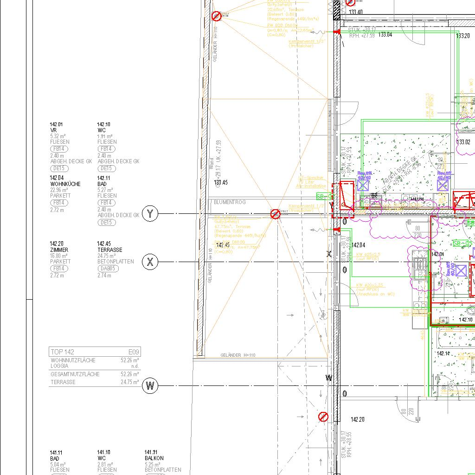Select the grid axis bubble labeled W
This screenshot has height=475, width=475.
click(150, 385)
